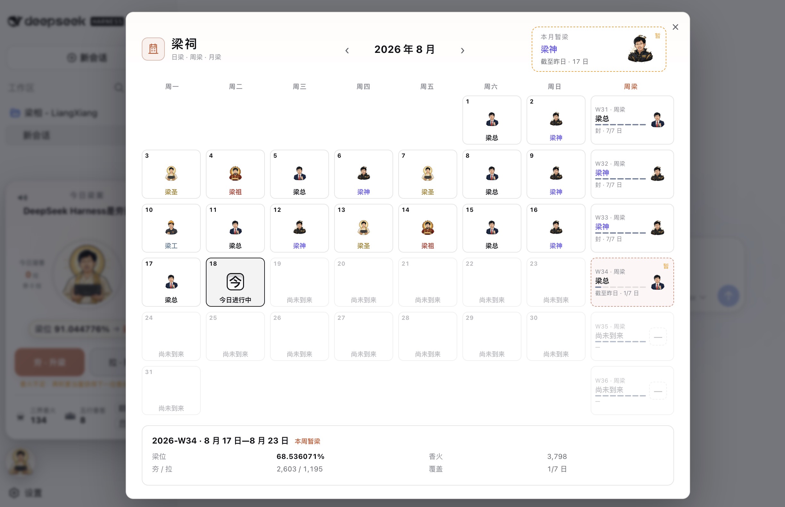Image resolution: width=785 pixels, height=507 pixels.
Task: Click the 覆盖 value 1/7 日
Action: coord(557,469)
